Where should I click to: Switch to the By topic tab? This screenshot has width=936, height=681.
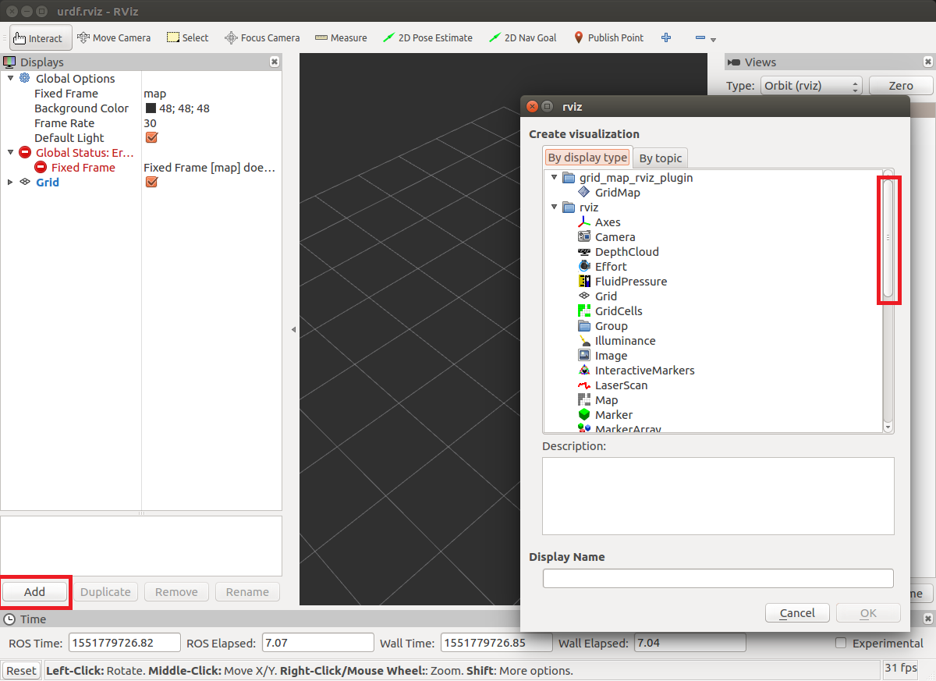click(x=661, y=158)
